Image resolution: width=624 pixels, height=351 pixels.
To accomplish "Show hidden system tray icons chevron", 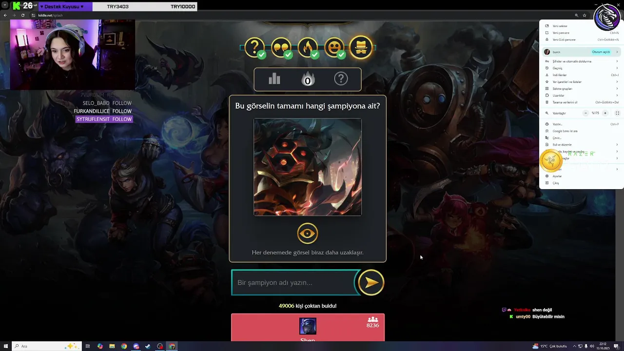I will point(574,346).
